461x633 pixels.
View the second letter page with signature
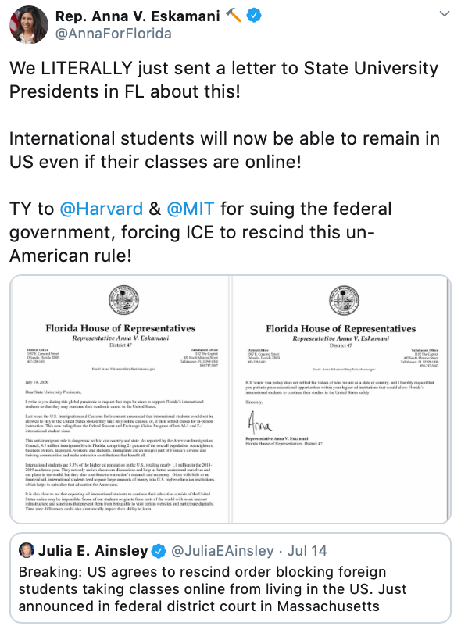pyautogui.click(x=341, y=399)
